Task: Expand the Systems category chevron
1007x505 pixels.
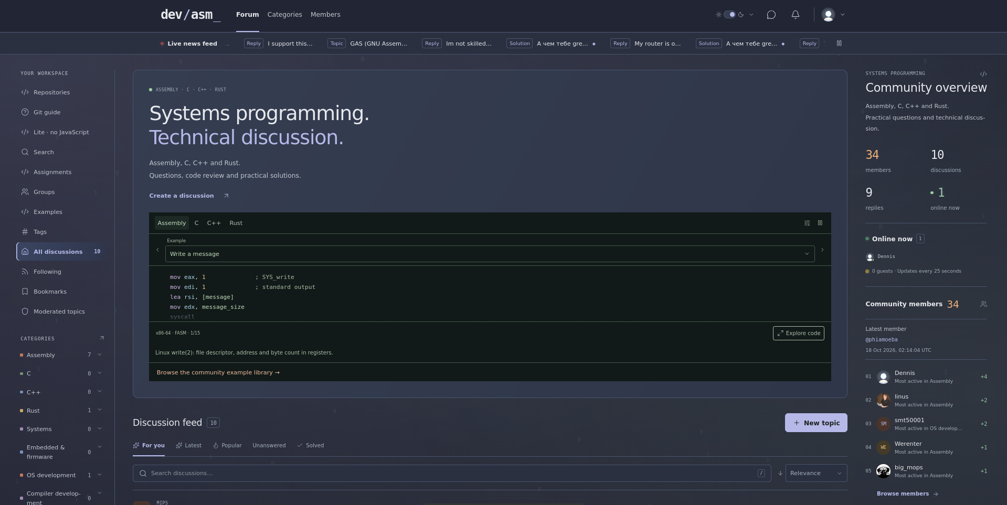Action: (x=100, y=428)
